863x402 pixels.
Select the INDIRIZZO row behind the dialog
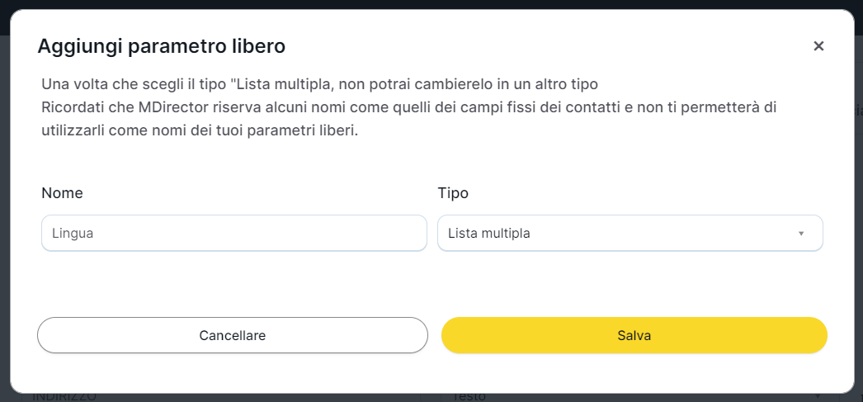64,398
